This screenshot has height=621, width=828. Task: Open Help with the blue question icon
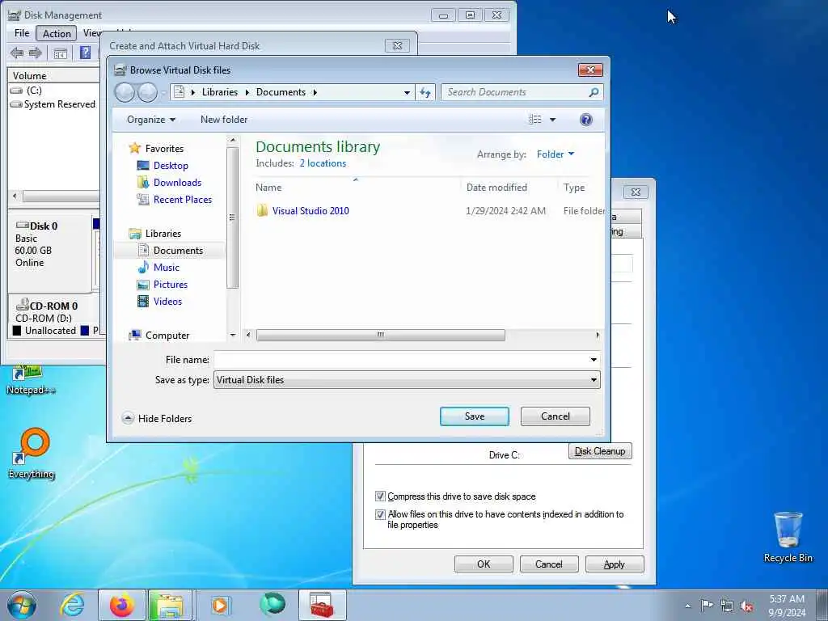pyautogui.click(x=585, y=120)
